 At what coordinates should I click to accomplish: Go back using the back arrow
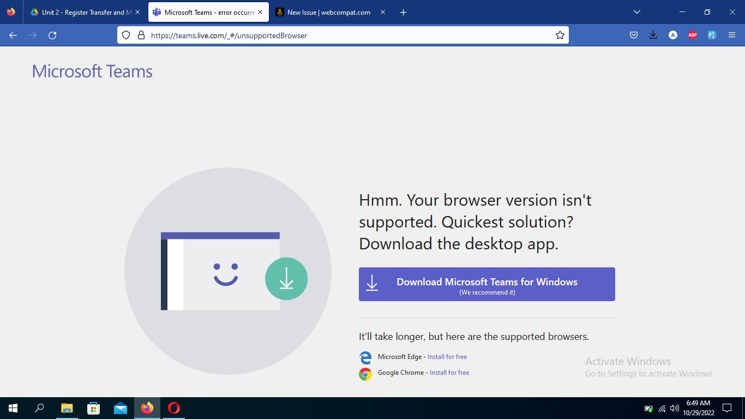(x=13, y=35)
